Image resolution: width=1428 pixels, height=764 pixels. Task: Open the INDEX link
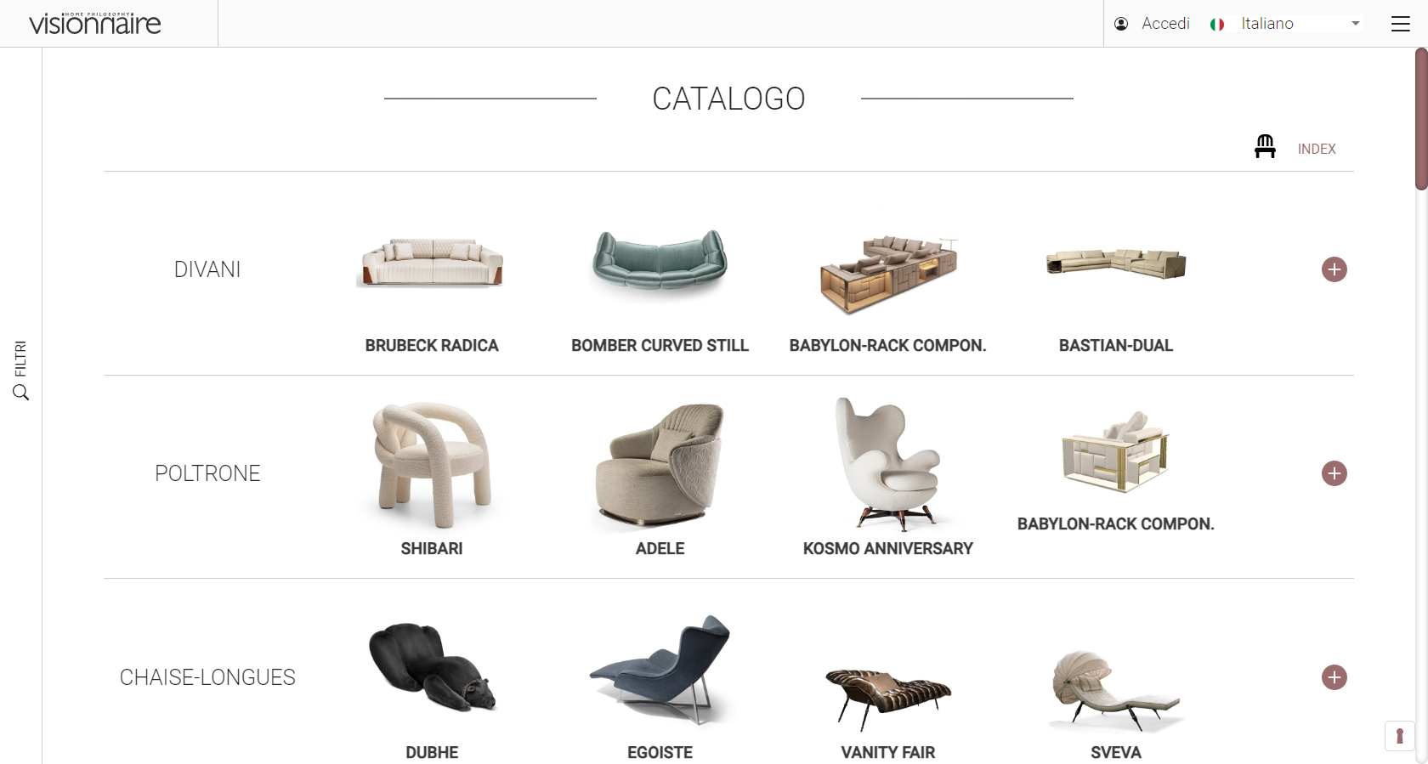click(1317, 149)
